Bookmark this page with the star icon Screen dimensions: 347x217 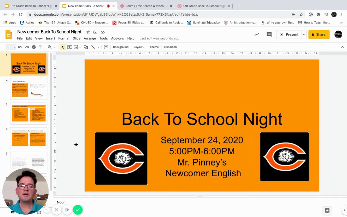[301, 14]
